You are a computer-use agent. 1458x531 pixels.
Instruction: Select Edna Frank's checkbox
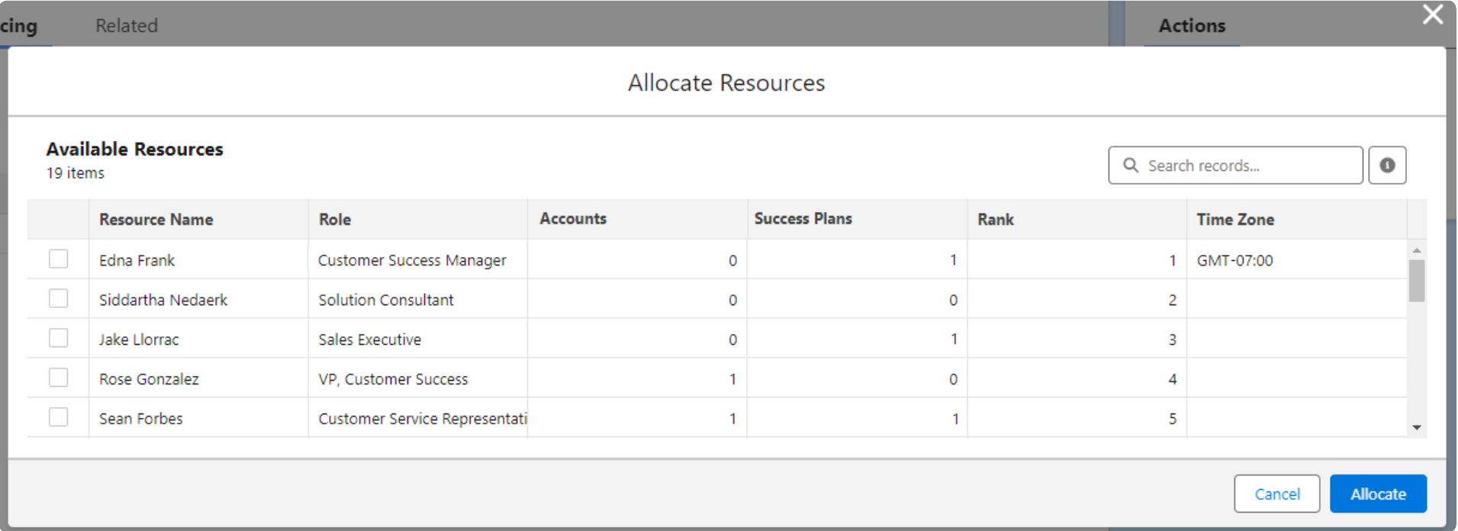(x=58, y=259)
